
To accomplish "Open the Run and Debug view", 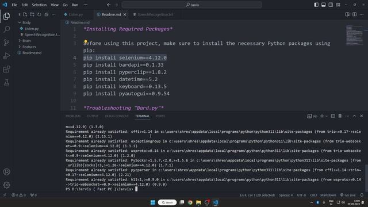I will [6, 56].
